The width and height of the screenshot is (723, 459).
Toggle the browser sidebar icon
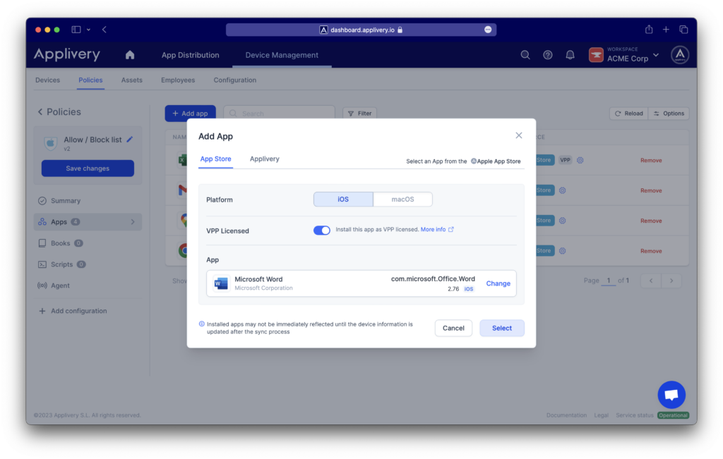pos(76,30)
